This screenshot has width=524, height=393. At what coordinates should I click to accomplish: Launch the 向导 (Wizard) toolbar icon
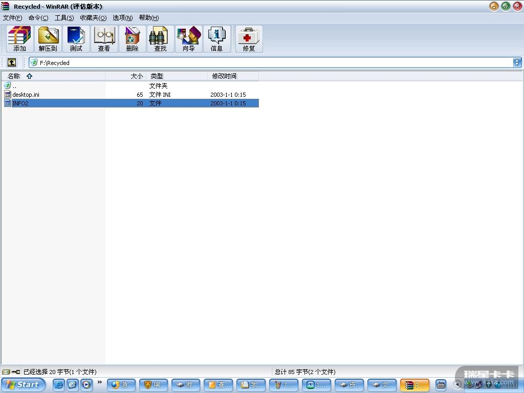pos(189,39)
